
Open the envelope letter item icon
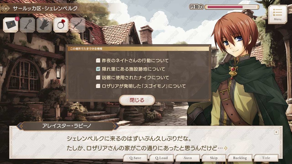11,25
